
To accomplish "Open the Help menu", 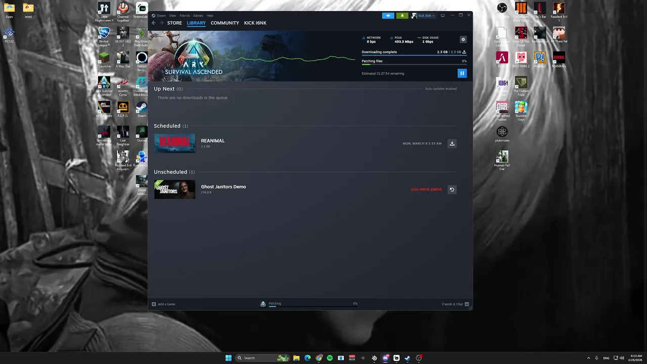I will point(210,16).
